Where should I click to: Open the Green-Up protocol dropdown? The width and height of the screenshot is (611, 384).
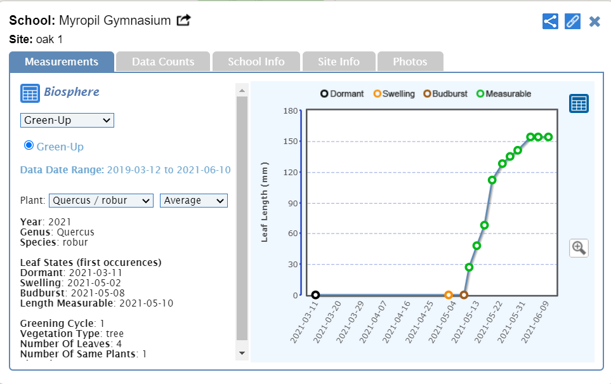coord(67,120)
